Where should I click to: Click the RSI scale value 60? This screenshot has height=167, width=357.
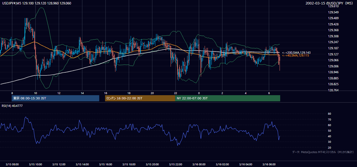click(x=329, y=125)
